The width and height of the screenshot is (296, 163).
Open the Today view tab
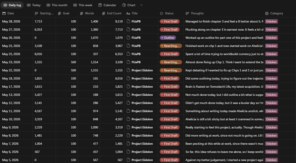pyautogui.click(x=34, y=5)
